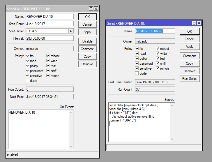Image resolution: width=212 pixels, height=162 pixels.
Task: Click the Start Date field Jun/19/2017
Action: coord(50,24)
